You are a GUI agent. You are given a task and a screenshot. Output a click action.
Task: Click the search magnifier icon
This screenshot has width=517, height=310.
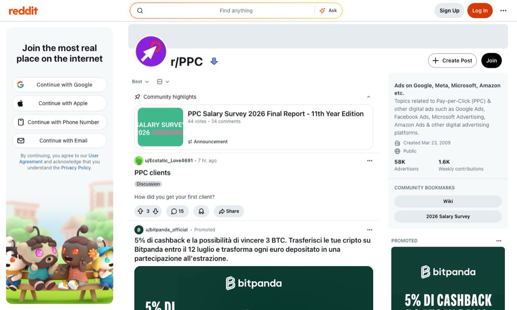coord(140,11)
